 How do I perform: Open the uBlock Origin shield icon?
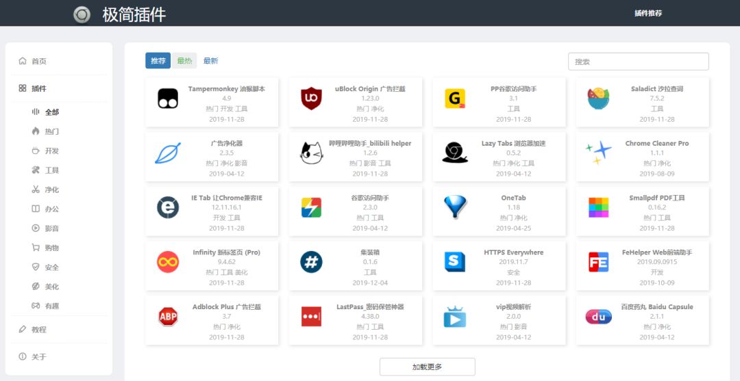(x=312, y=98)
